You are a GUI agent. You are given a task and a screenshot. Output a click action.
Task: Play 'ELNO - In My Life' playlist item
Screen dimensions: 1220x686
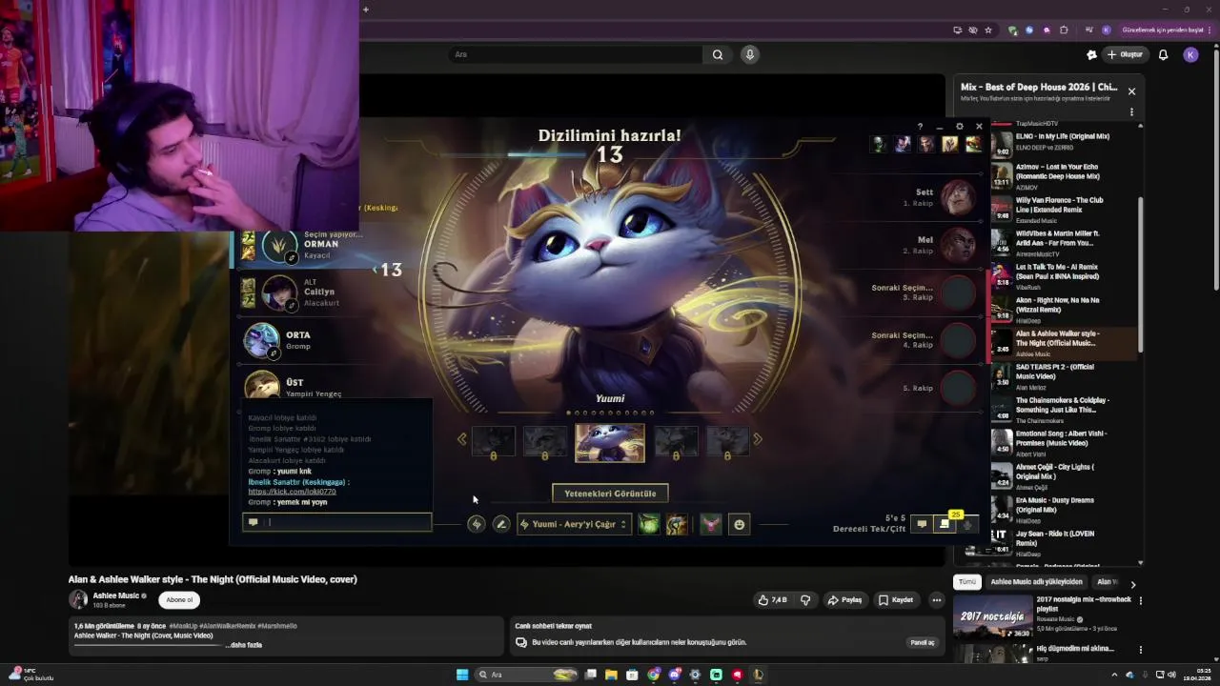coord(1065,142)
